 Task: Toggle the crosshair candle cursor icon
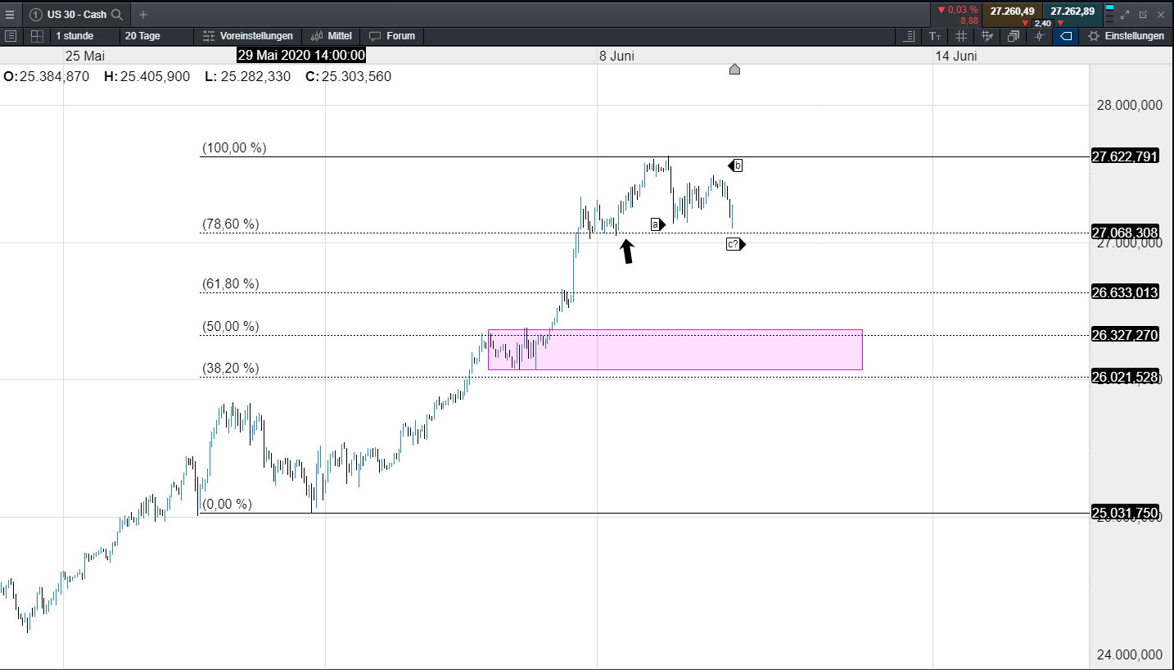(x=1039, y=36)
